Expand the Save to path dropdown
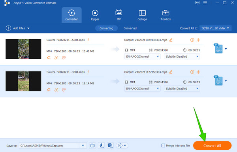Screen dimensions: 237x152 click(83, 146)
